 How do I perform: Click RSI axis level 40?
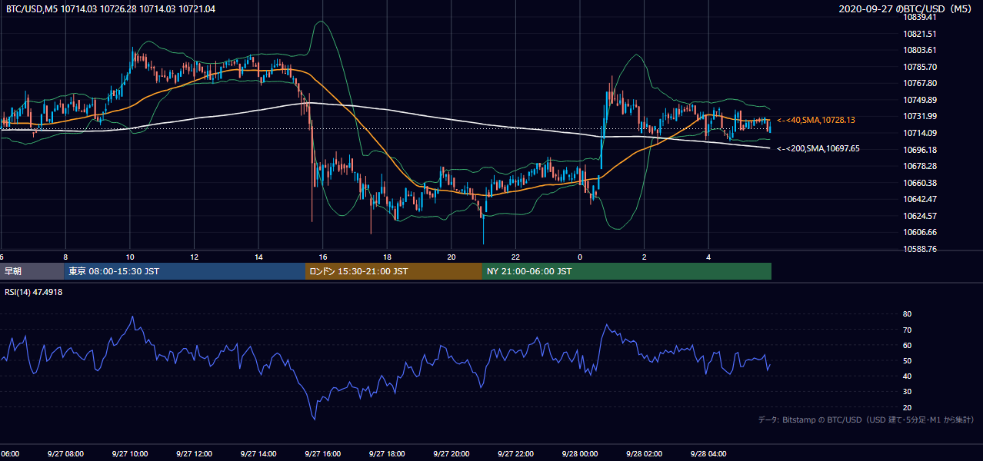point(908,376)
